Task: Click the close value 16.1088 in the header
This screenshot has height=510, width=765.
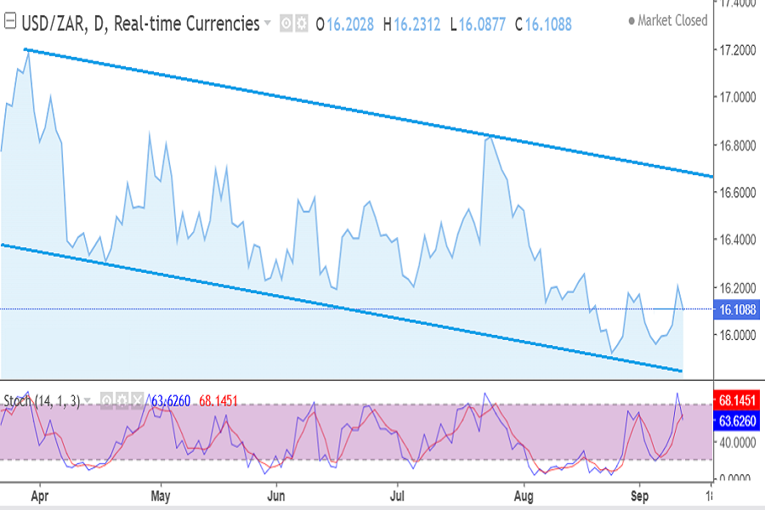Action: [x=548, y=24]
